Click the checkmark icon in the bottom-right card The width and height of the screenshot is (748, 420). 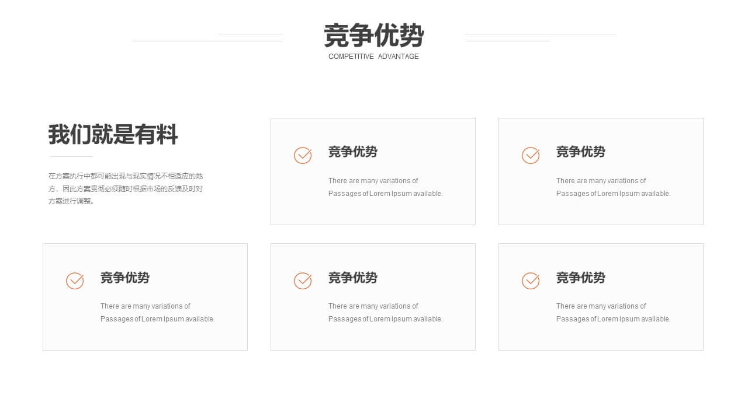[x=531, y=281]
